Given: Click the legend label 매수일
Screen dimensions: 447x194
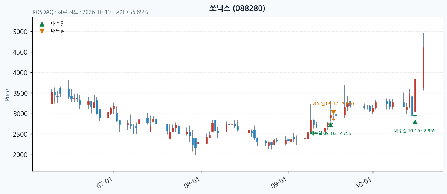Looking at the screenshot, I should click(58, 24).
